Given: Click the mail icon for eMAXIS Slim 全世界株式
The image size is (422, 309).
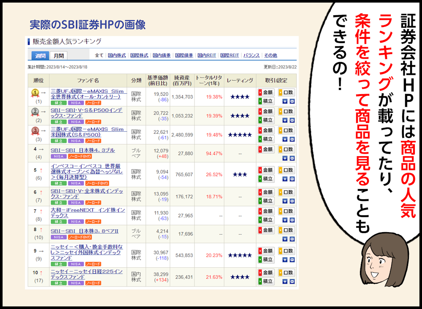Looking at the screenshot, I should [292, 101].
